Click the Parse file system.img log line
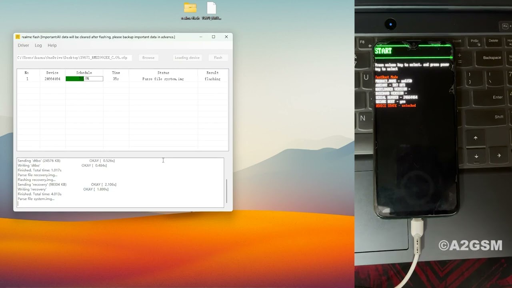 coord(36,199)
